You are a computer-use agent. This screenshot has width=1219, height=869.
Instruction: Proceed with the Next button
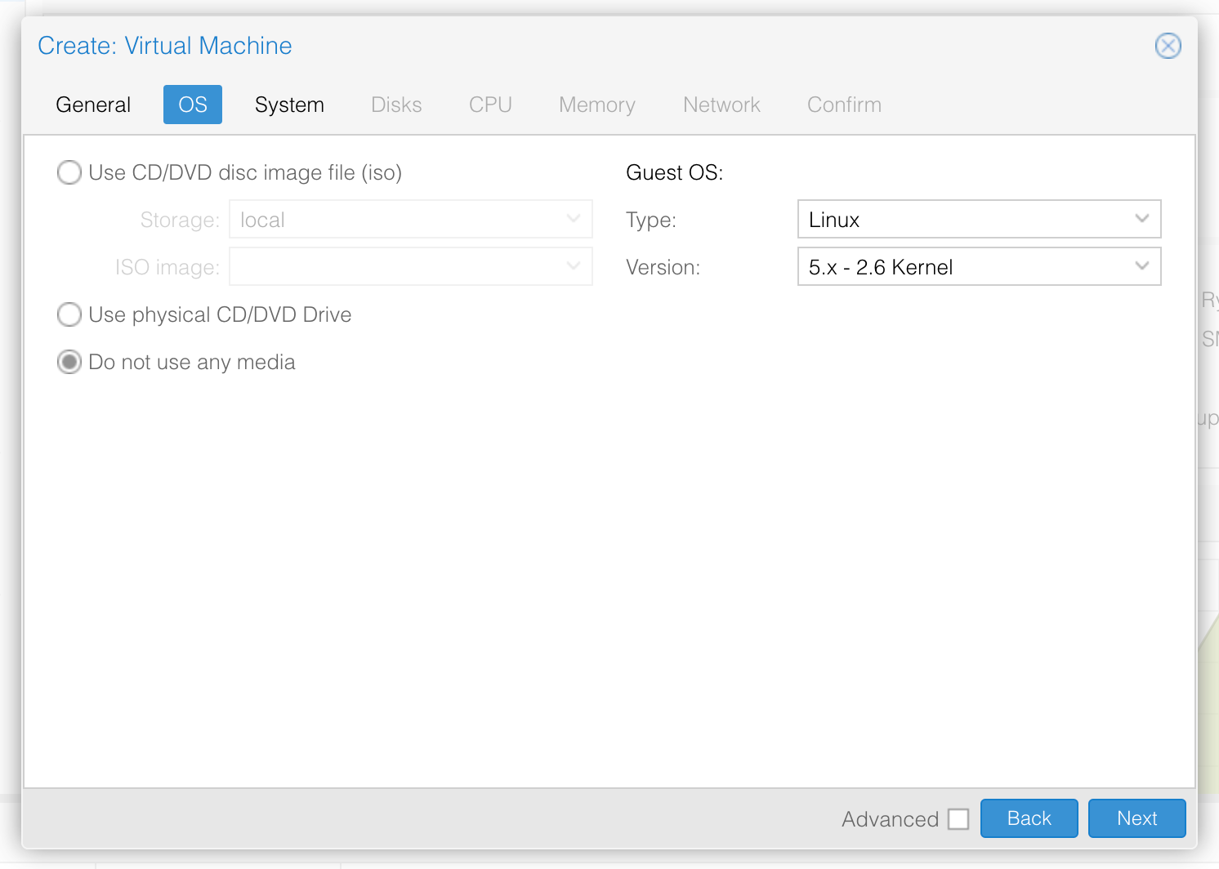pos(1136,818)
